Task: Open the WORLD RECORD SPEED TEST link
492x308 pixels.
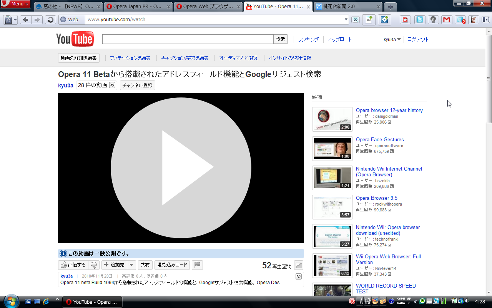Action: click(386, 289)
